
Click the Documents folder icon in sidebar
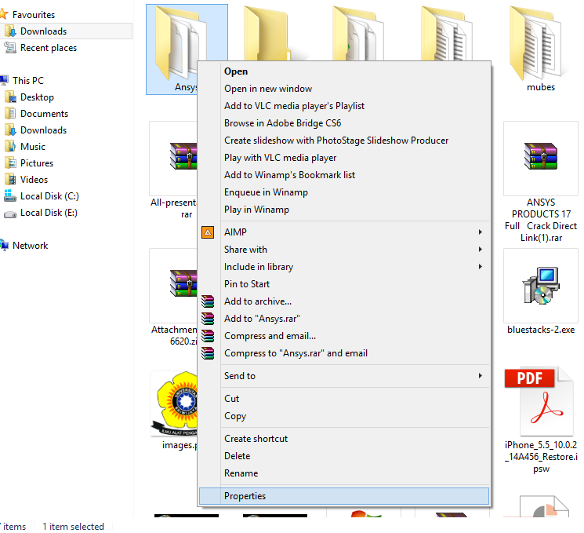pyautogui.click(x=10, y=114)
